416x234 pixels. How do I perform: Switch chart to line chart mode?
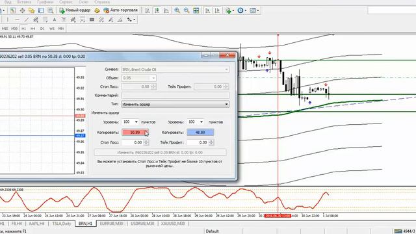[x=166, y=10]
